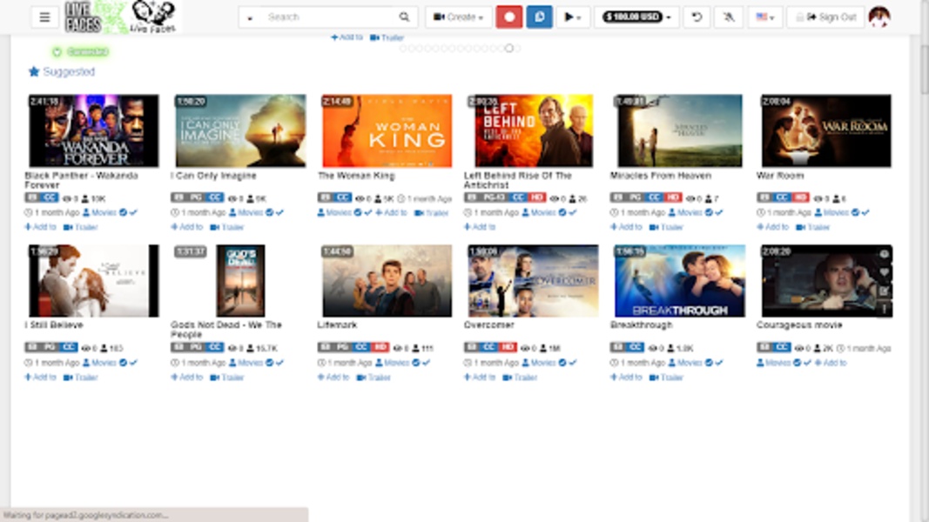The image size is (929, 522).
Task: Click the blue chat button
Action: [x=539, y=17]
